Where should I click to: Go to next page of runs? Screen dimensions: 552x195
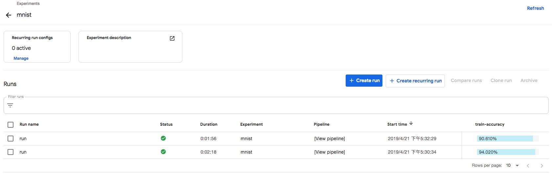point(542,166)
